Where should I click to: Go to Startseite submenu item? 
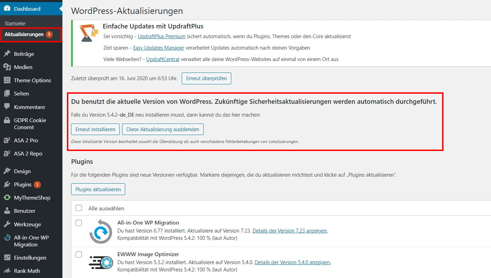[x=15, y=23]
